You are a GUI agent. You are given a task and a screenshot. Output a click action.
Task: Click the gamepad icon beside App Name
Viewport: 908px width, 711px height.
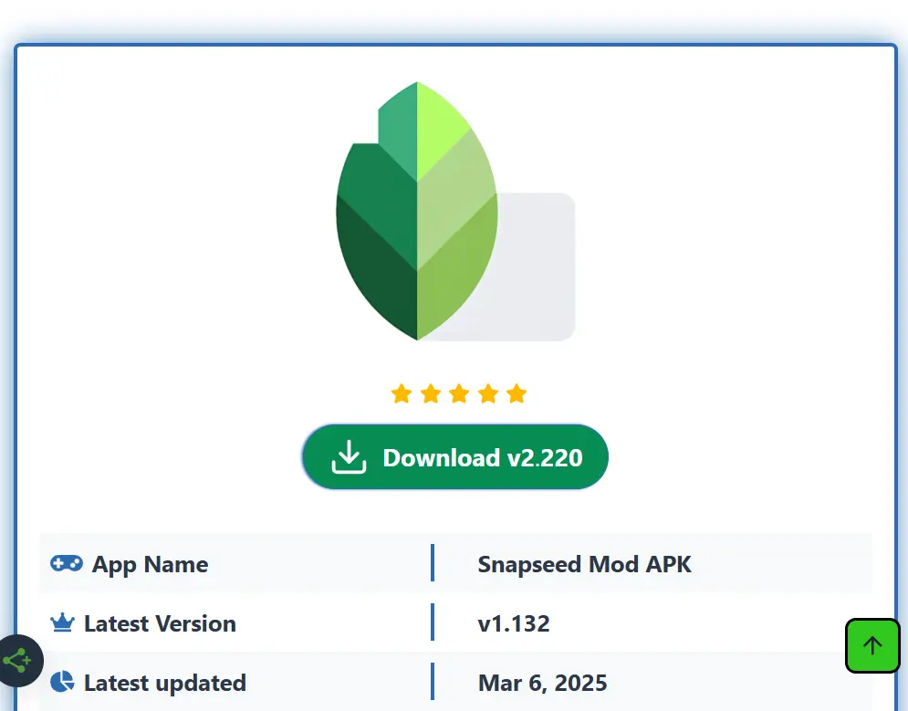[x=67, y=563]
